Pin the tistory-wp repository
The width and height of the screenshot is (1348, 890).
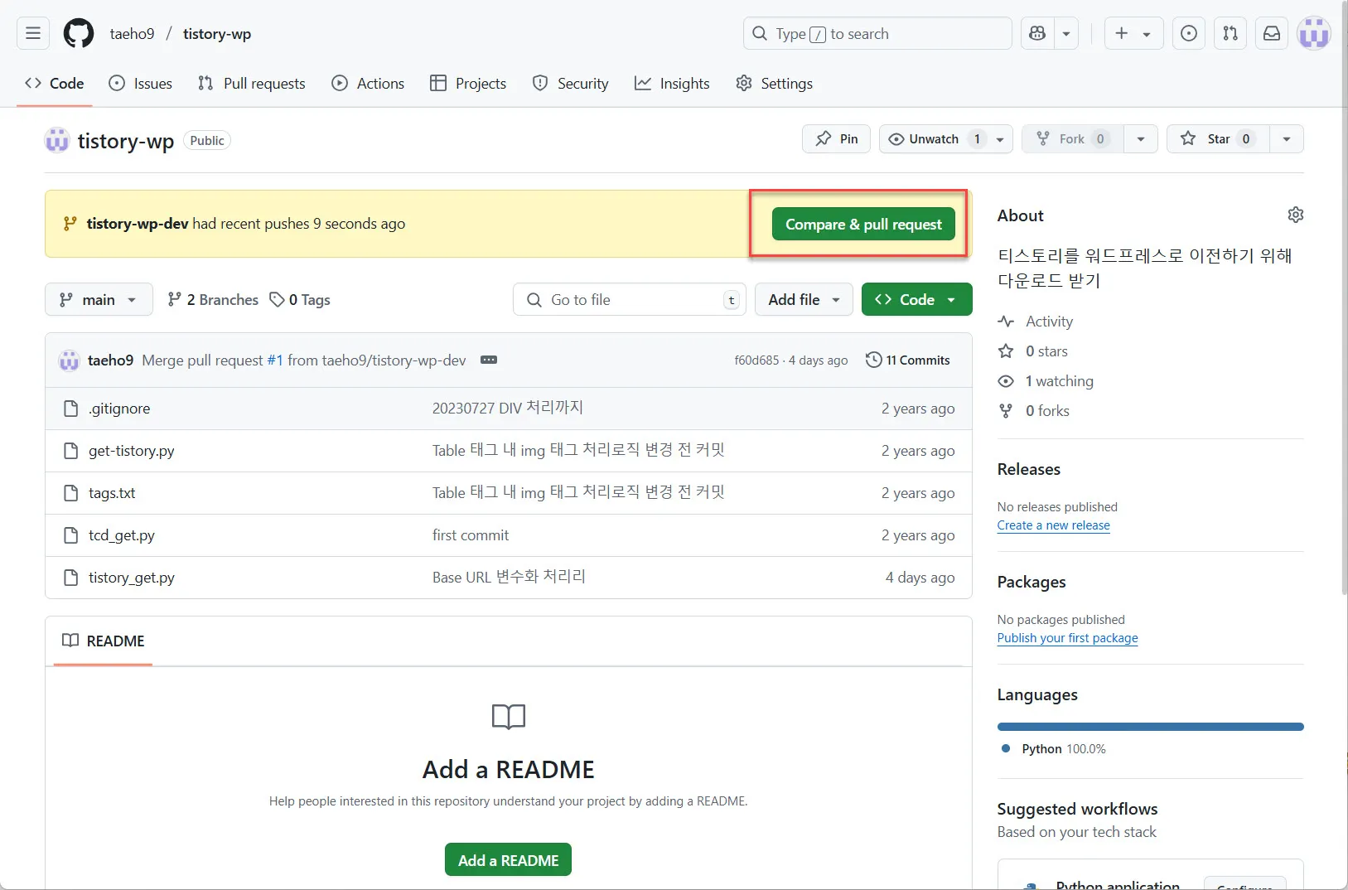837,138
